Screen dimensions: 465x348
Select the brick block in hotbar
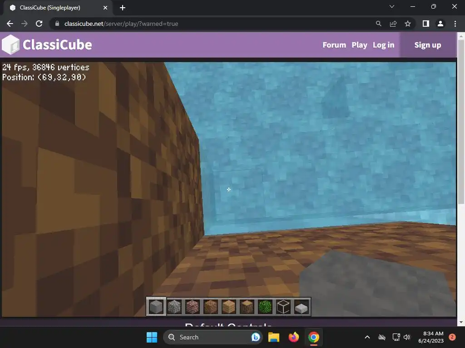(x=193, y=307)
